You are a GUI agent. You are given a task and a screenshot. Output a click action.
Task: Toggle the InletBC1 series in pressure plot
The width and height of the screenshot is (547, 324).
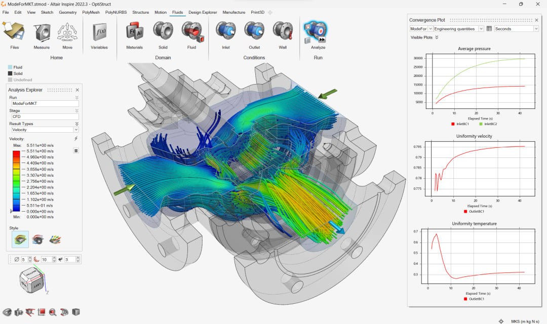(x=460, y=124)
